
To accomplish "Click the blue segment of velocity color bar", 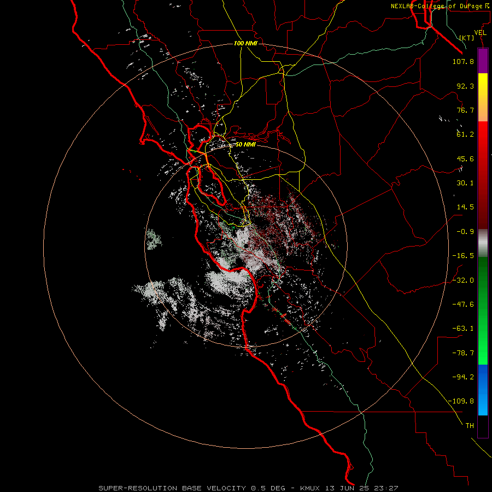I will coord(483,390).
